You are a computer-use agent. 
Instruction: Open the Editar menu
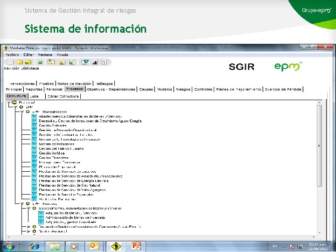pyautogui.click(x=28, y=55)
